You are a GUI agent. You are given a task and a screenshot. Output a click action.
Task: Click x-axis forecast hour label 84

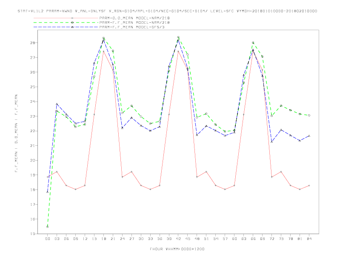tap(309, 239)
